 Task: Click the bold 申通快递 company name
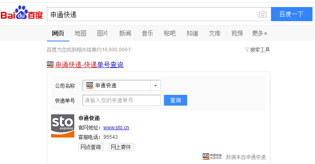[89, 118]
